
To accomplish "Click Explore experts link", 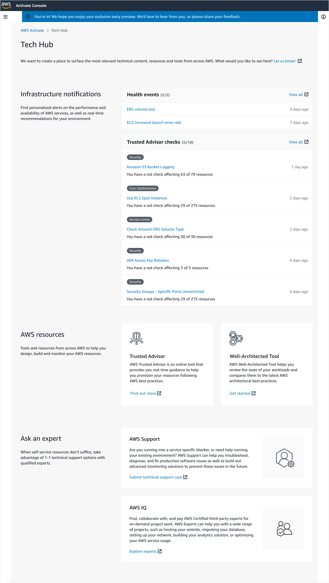I will coord(143,551).
